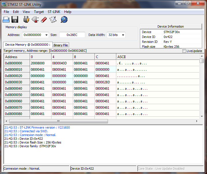Close the ST-LINK Utility window
This screenshot has height=174, width=207.
(x=198, y=3)
